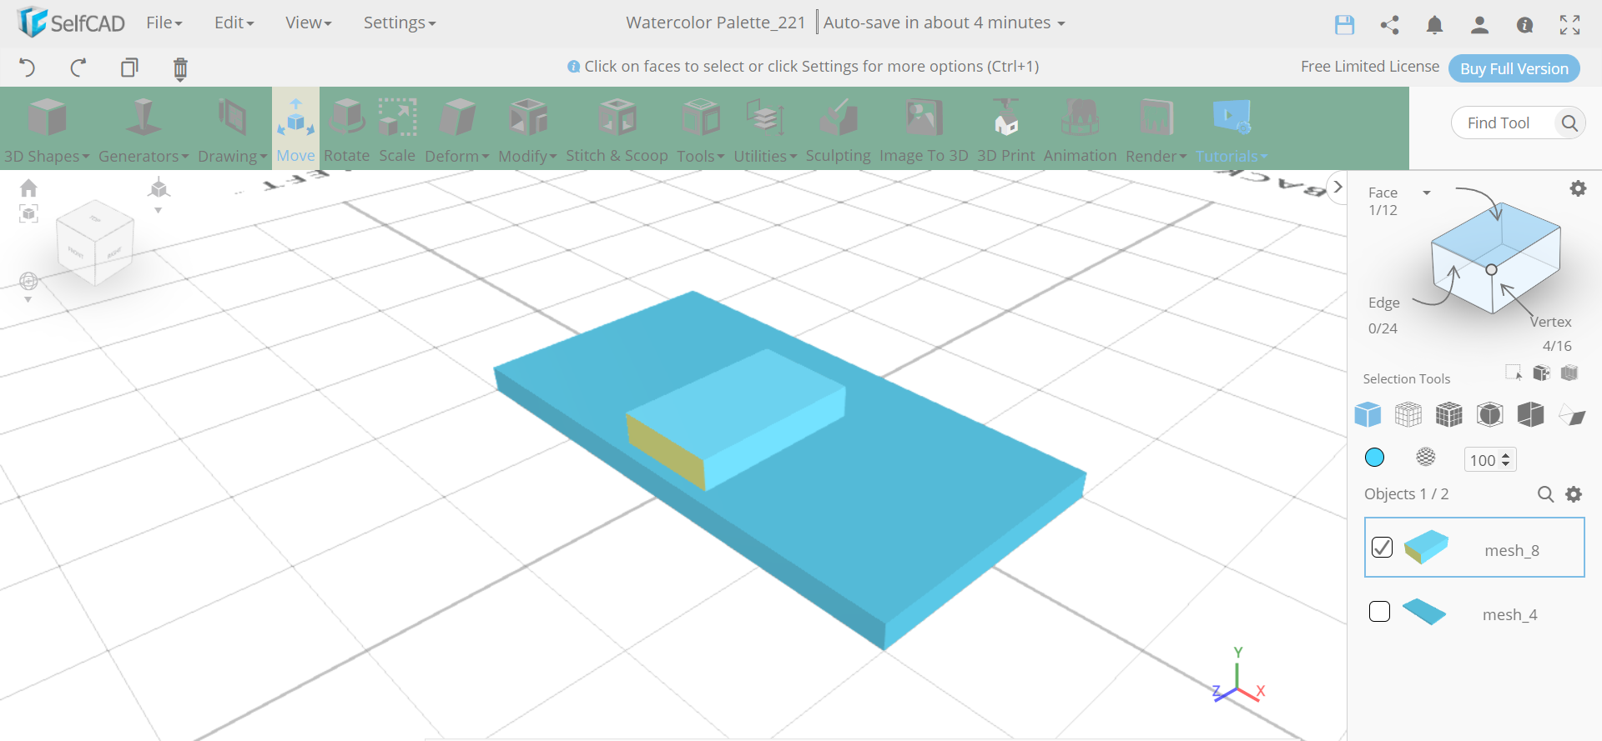Launch Image To 3D tool

pyautogui.click(x=924, y=129)
